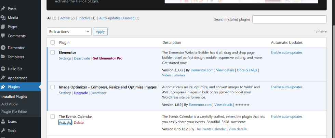Viewport: 335px width, 138px height.
Task: Open Add Plugin submenu item
Action: (10, 104)
